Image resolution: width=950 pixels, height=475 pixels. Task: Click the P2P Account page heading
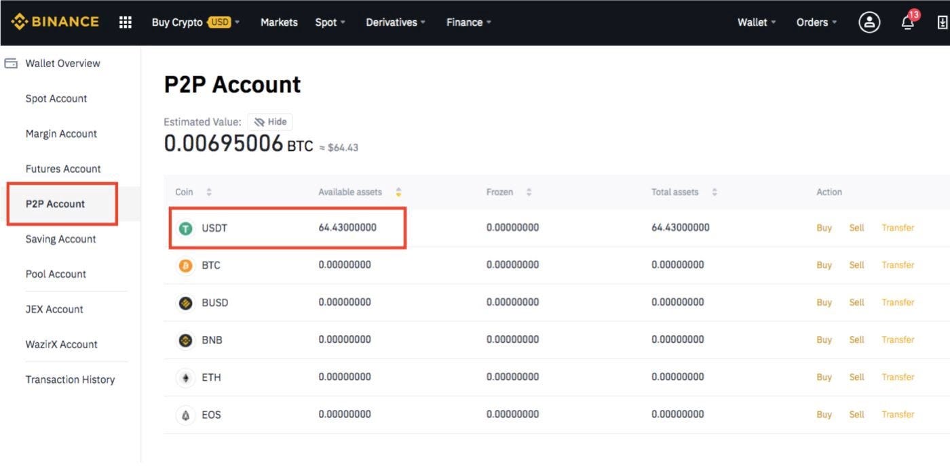(232, 85)
